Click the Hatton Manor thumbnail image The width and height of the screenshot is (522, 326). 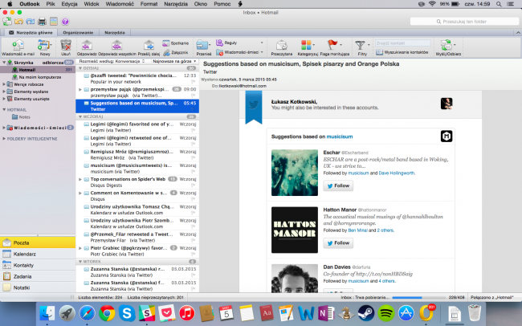click(x=295, y=230)
